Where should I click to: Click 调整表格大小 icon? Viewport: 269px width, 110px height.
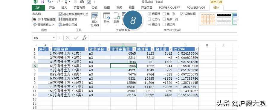[x=35, y=25]
